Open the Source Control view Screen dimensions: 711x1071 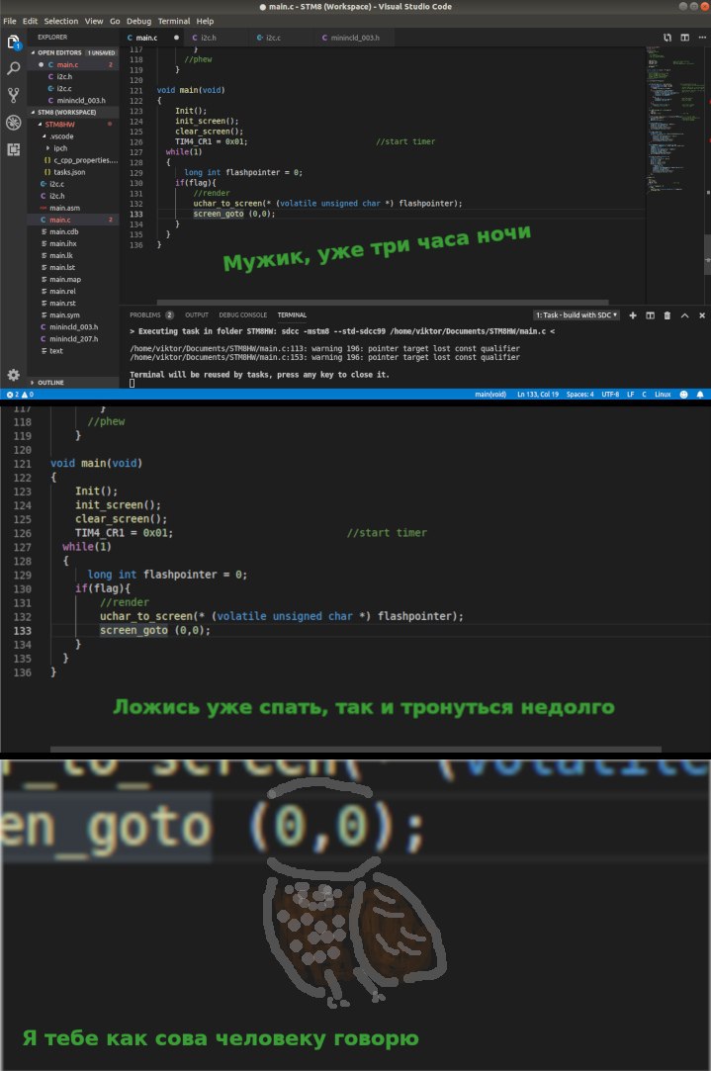pyautogui.click(x=13, y=95)
